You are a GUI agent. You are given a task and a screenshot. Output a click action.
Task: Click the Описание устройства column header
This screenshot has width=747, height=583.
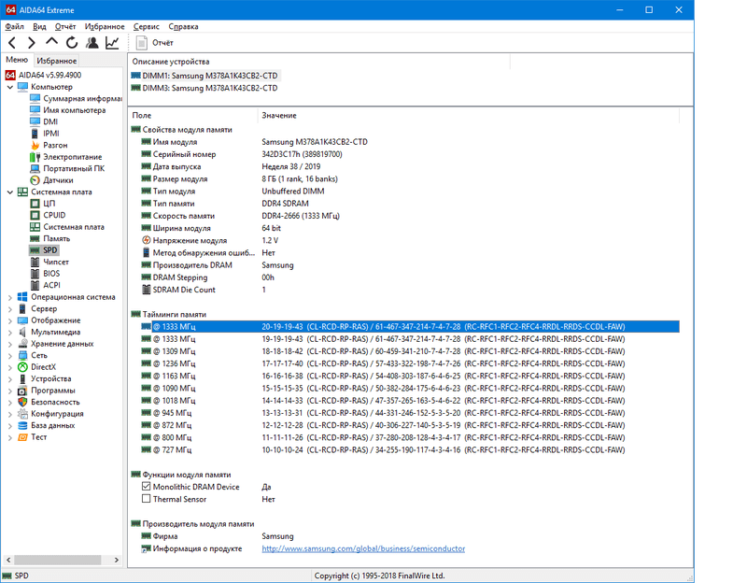coord(319,62)
